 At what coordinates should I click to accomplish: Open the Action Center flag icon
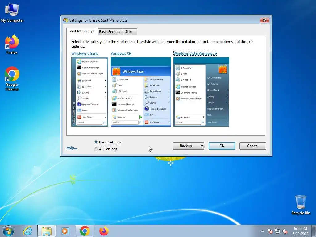[x=270, y=231]
